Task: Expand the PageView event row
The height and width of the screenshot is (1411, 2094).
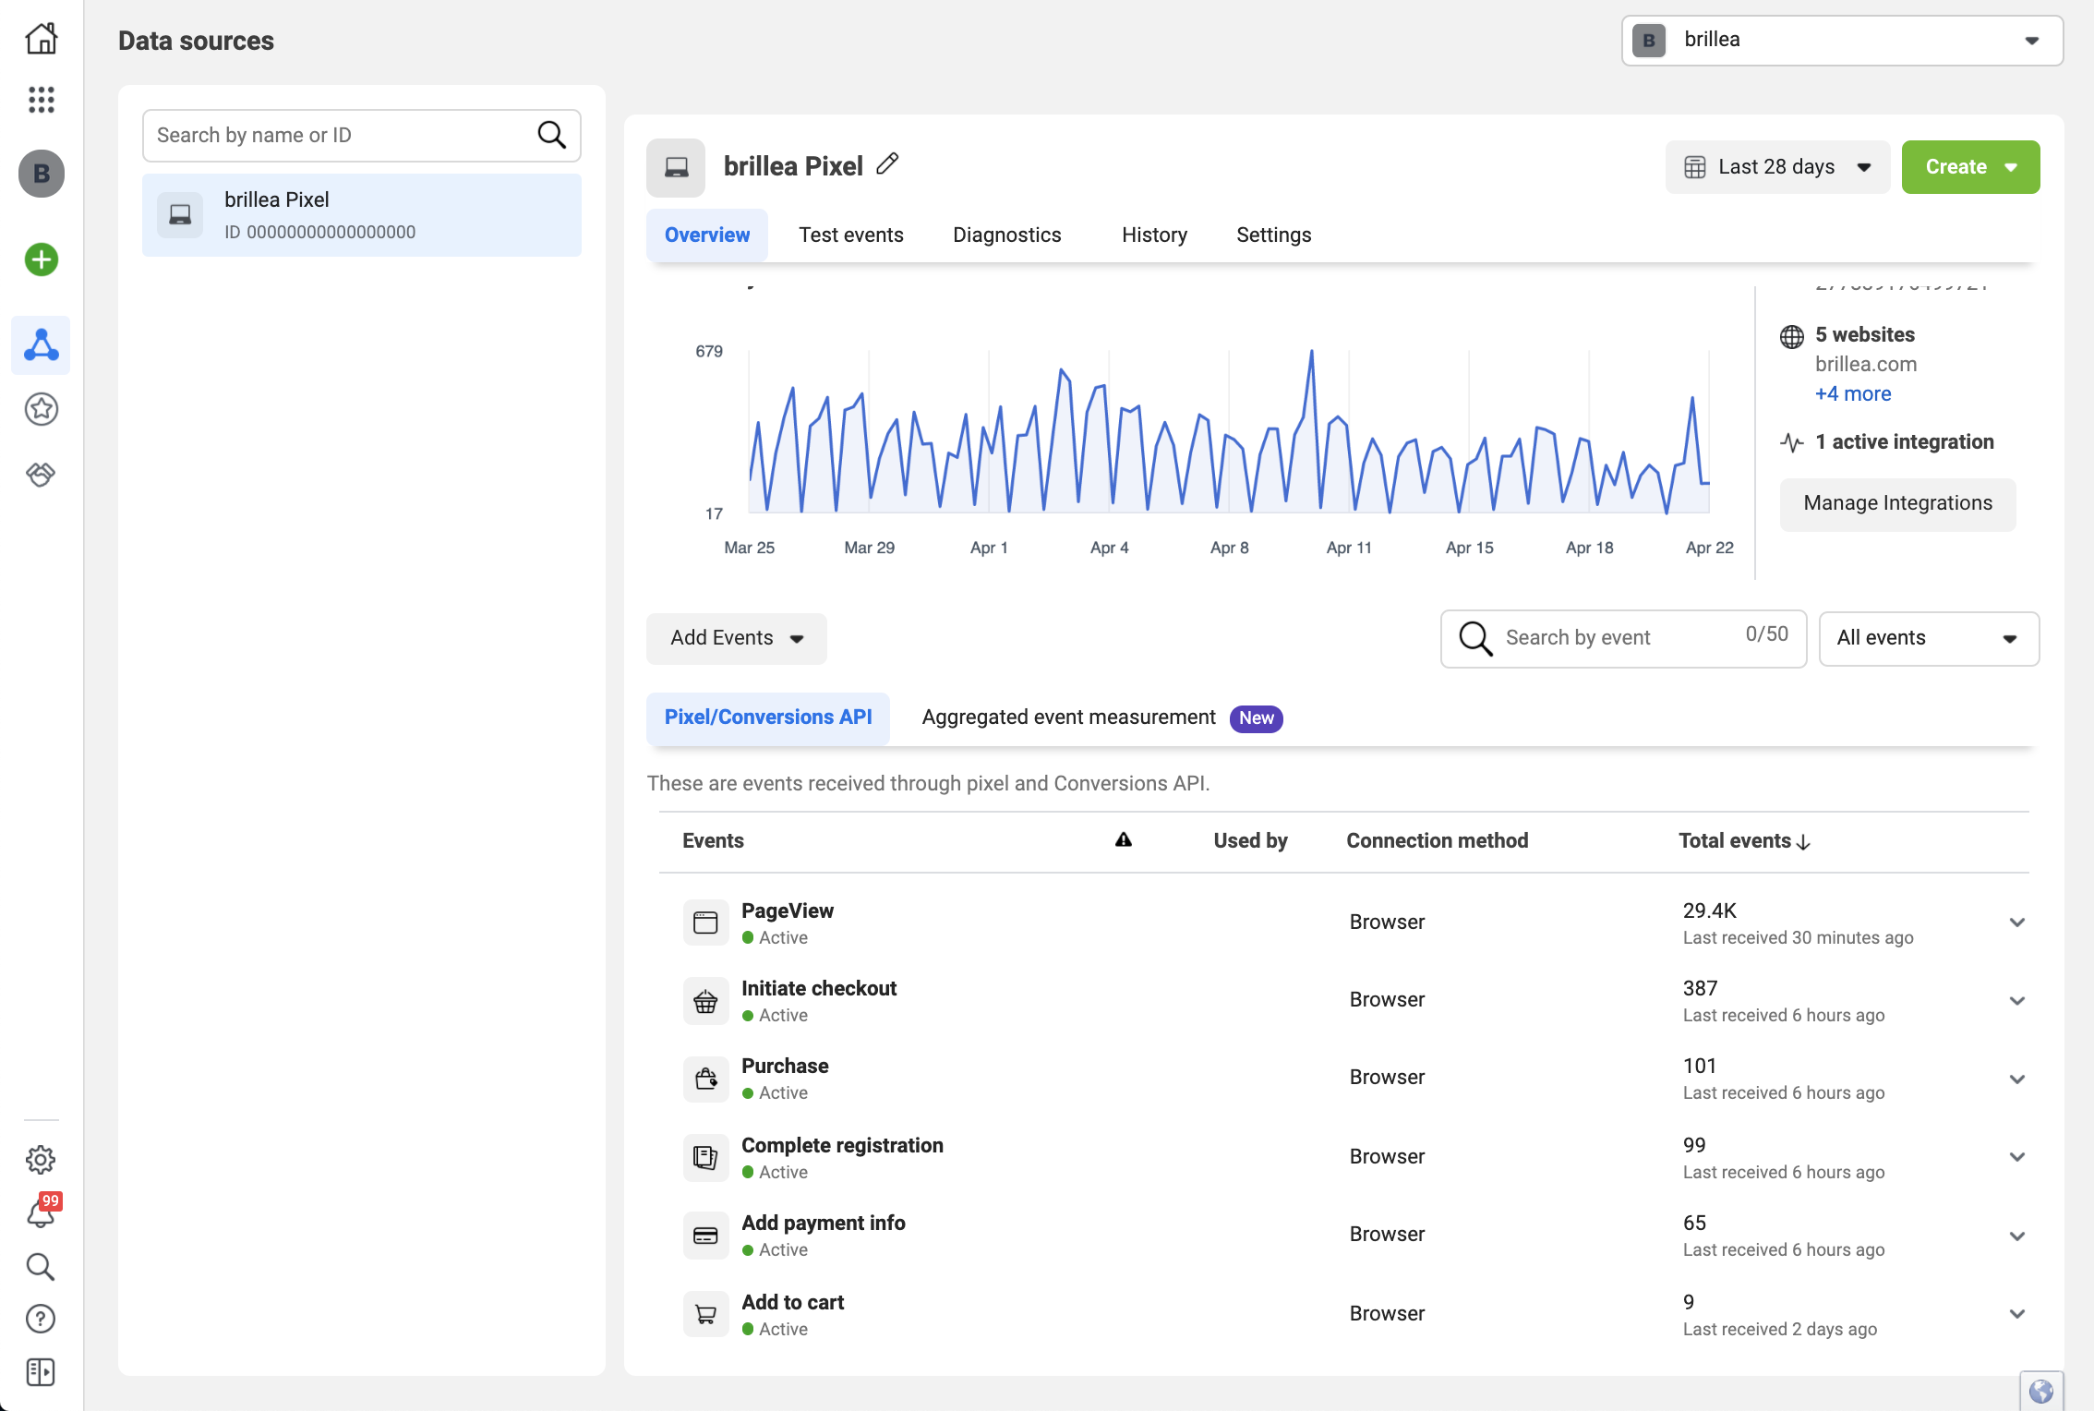Action: [2016, 923]
